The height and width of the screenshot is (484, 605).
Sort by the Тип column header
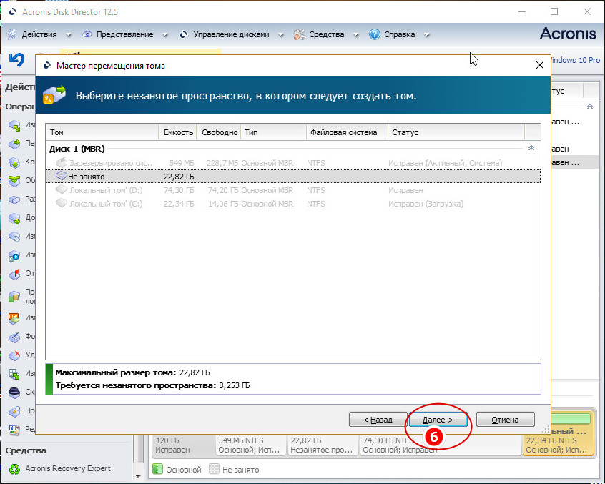coord(274,132)
